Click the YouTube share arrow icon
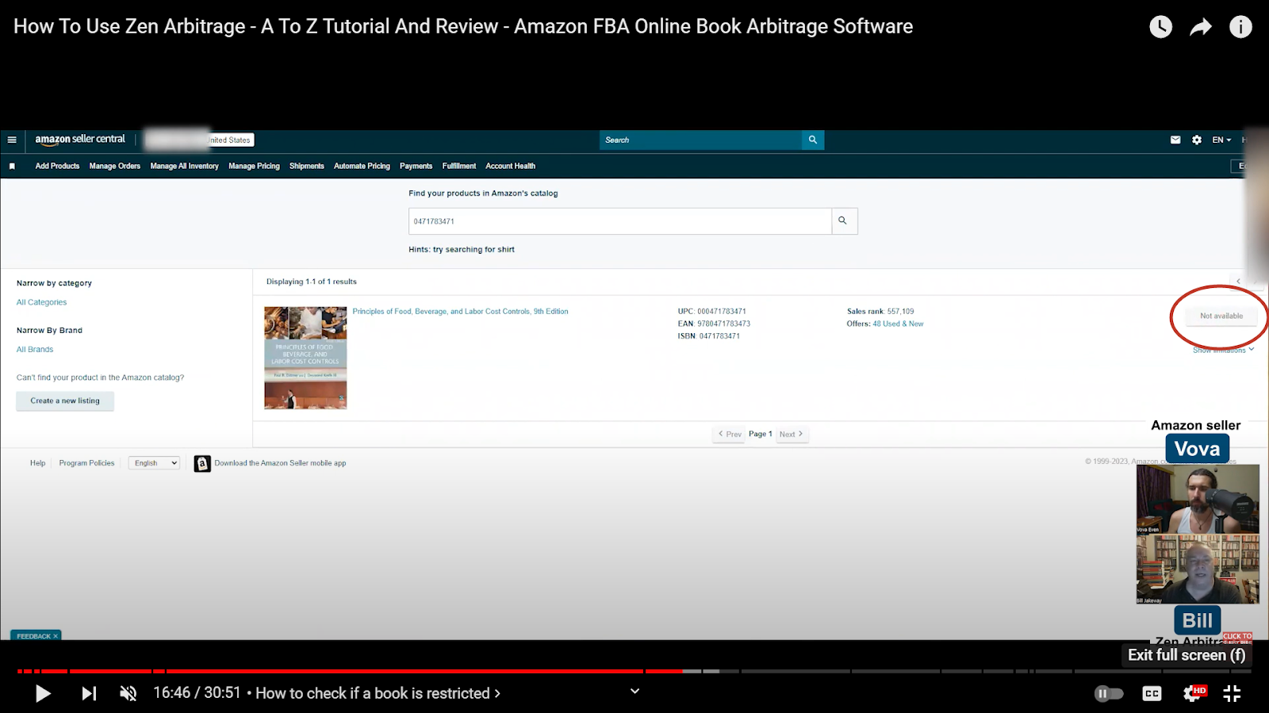 point(1201,27)
